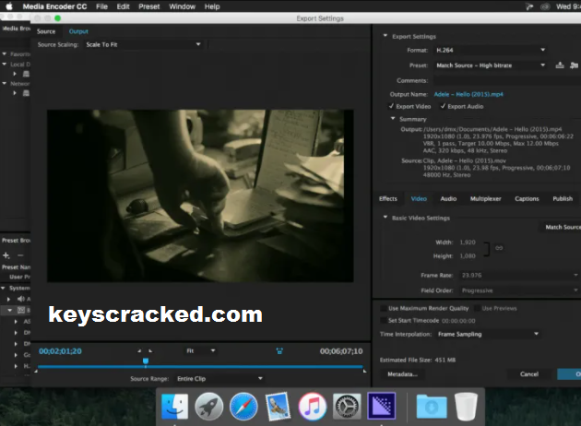This screenshot has width=581, height=426.
Task: Enable the Use Previews checkbox
Action: 478,308
